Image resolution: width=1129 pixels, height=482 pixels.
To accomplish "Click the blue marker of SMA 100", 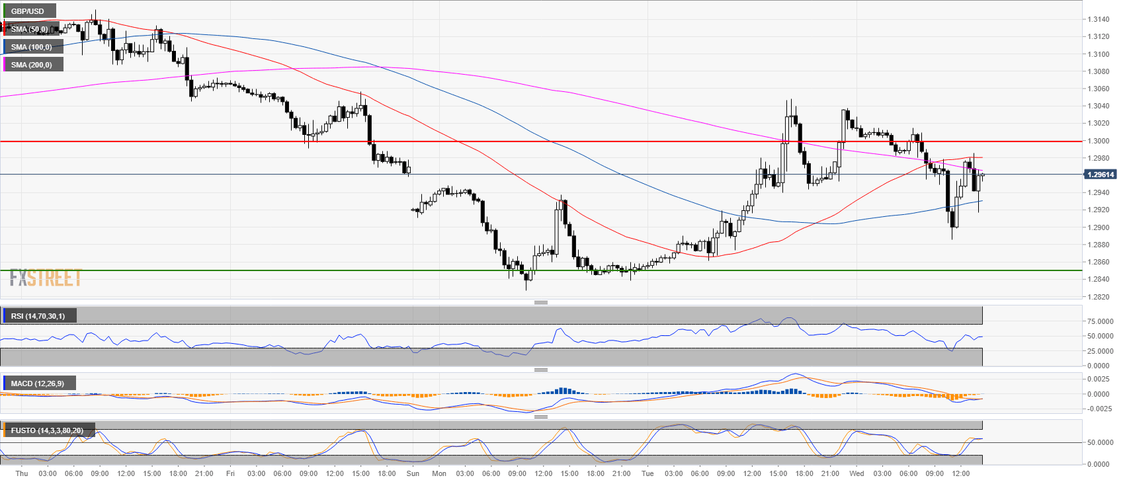I will coord(4,47).
